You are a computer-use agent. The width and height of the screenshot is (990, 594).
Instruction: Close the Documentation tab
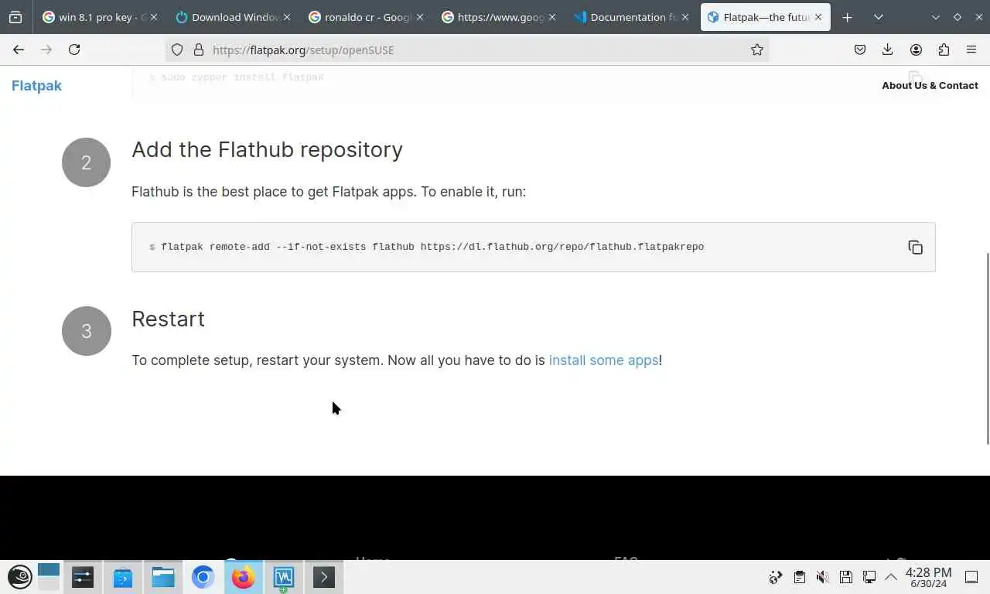(684, 17)
